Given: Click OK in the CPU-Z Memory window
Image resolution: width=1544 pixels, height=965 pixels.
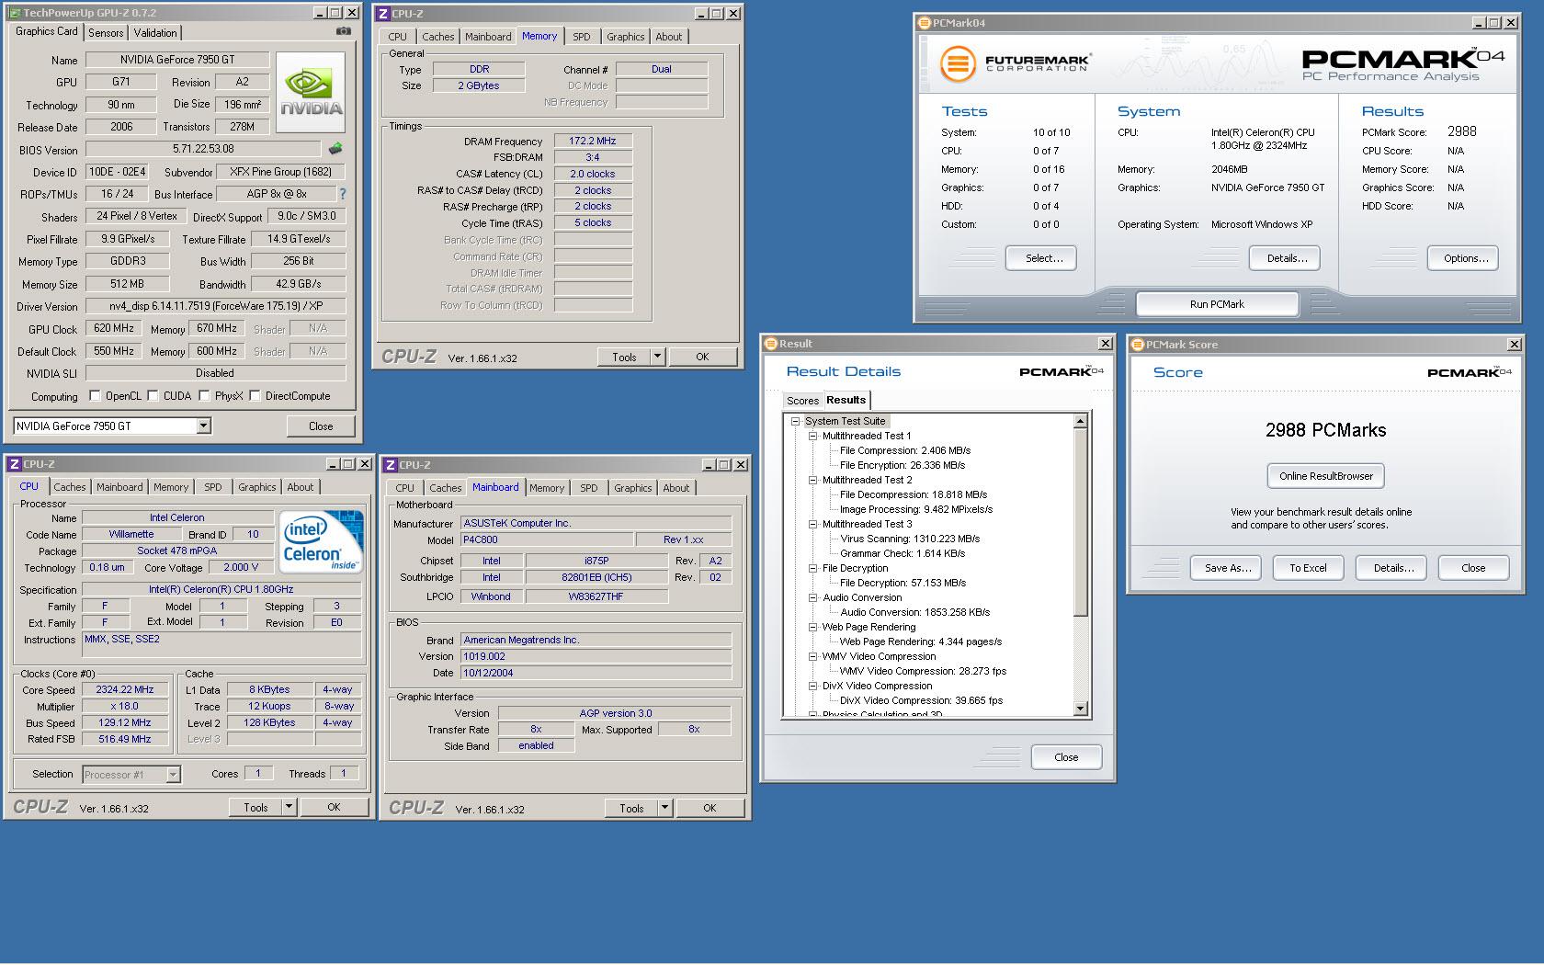Looking at the screenshot, I should pos(702,357).
